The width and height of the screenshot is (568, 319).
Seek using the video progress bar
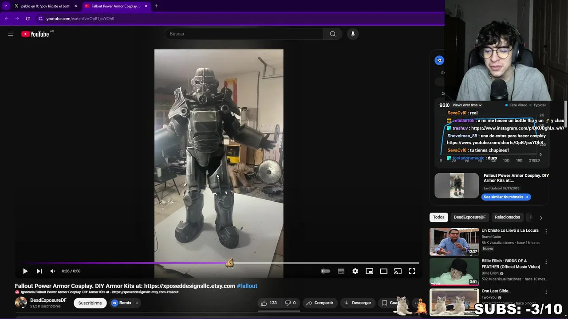[x=219, y=263]
